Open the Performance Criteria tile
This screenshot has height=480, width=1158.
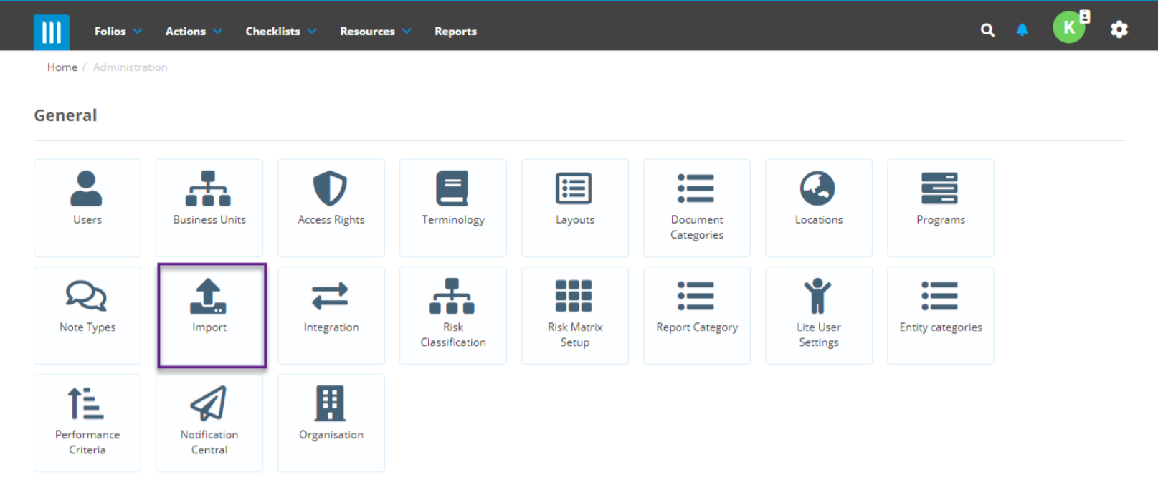(87, 423)
